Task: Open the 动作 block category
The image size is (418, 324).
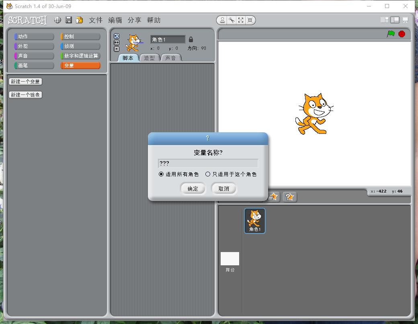Action: [x=34, y=36]
